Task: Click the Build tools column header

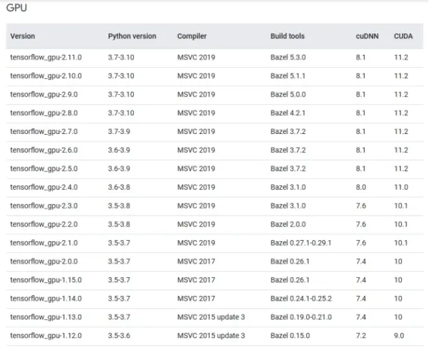Action: pos(287,36)
